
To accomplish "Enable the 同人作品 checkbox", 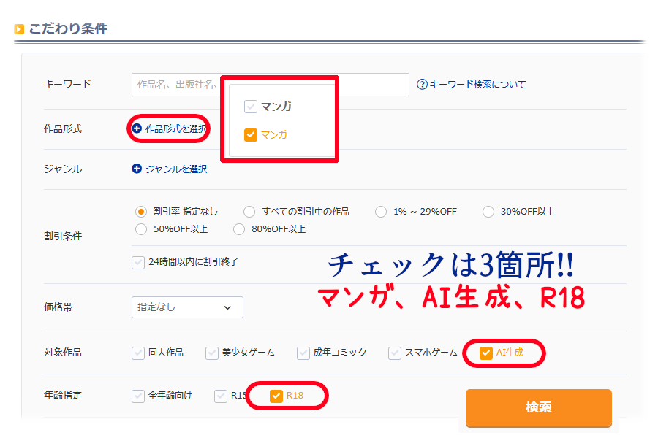I will pyautogui.click(x=138, y=353).
